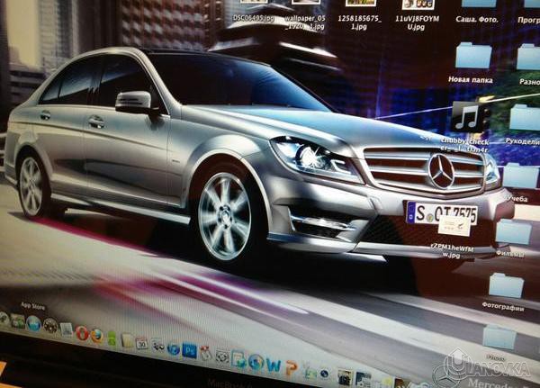540x388 pixels.
Task: Open the Notes icon in Dock
Action: pos(127,340)
